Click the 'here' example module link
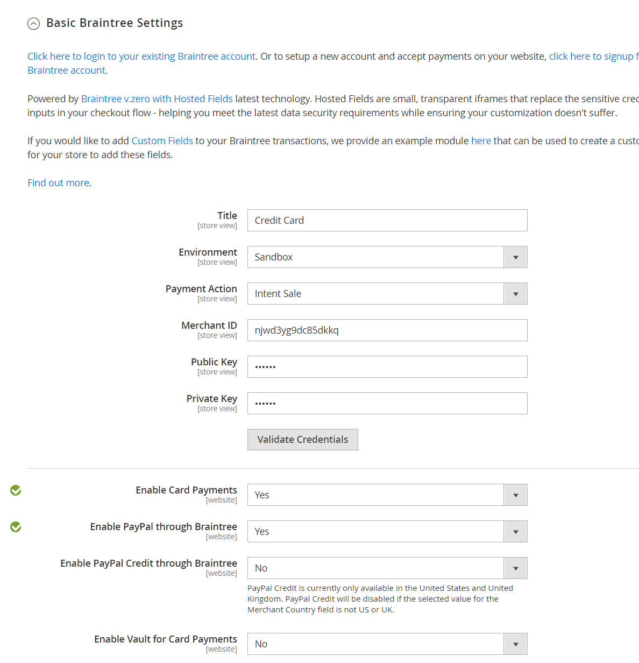 tap(481, 141)
